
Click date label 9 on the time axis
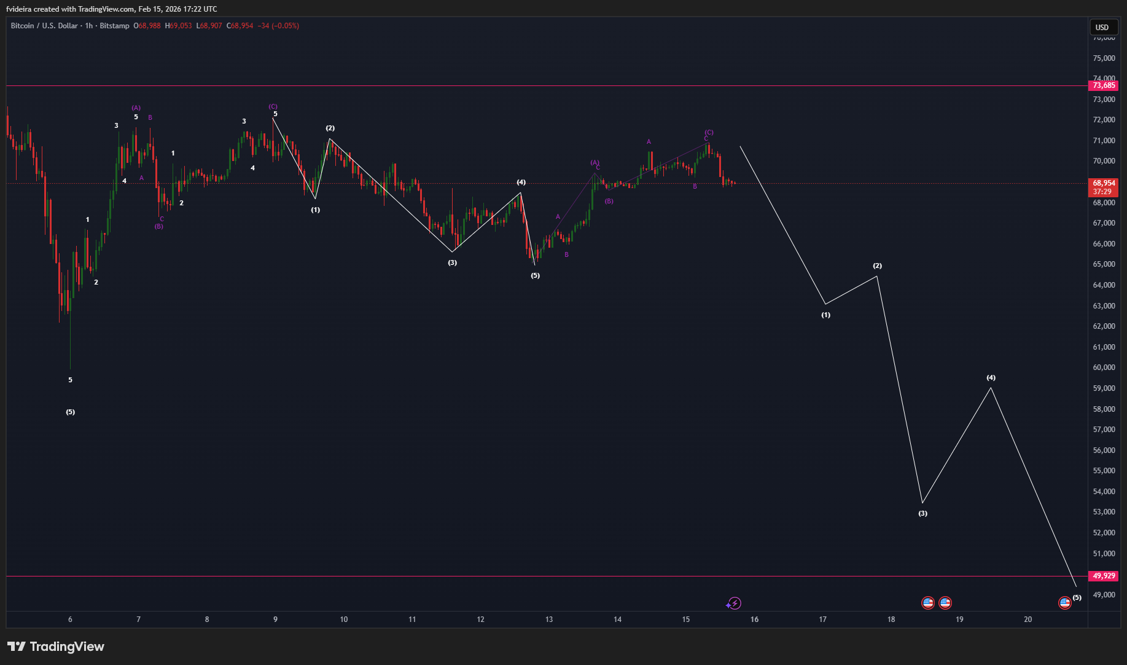click(275, 620)
